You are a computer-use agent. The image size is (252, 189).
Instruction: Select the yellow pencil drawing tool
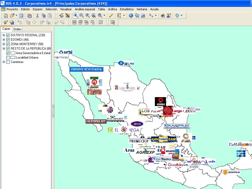pos(111,15)
